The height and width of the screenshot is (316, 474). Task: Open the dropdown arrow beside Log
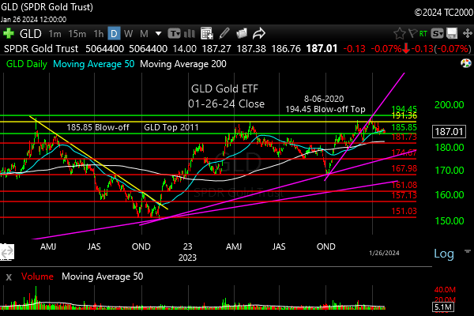tap(468, 251)
